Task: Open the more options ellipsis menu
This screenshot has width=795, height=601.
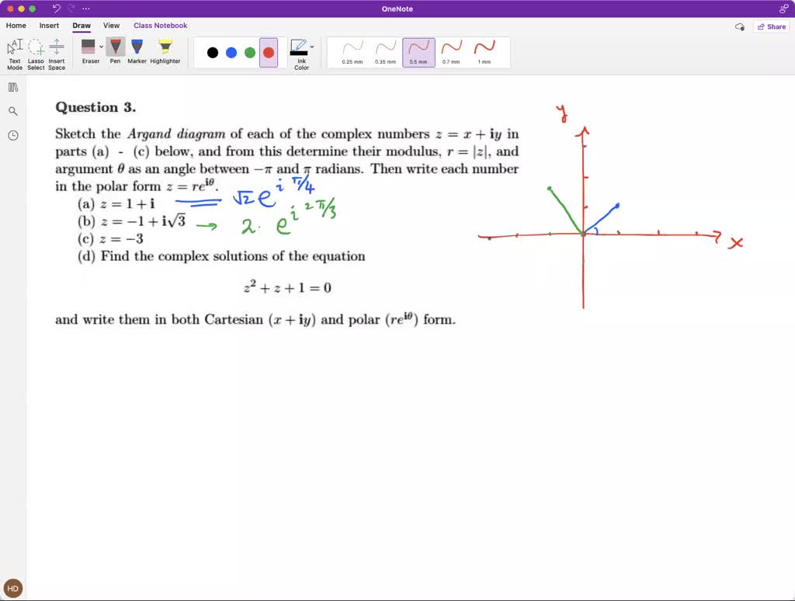Action: coord(85,8)
